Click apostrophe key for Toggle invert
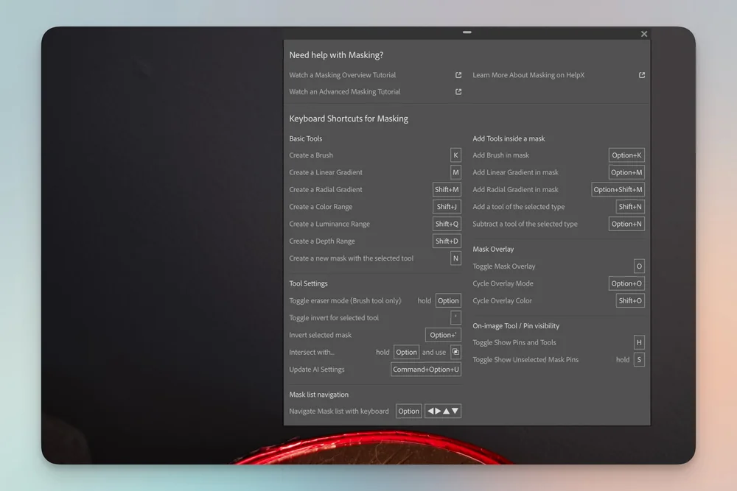Screen dimensions: 737x491 pyautogui.click(x=455, y=318)
